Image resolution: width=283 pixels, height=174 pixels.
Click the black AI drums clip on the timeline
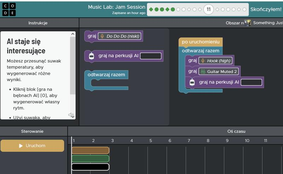click(x=91, y=167)
